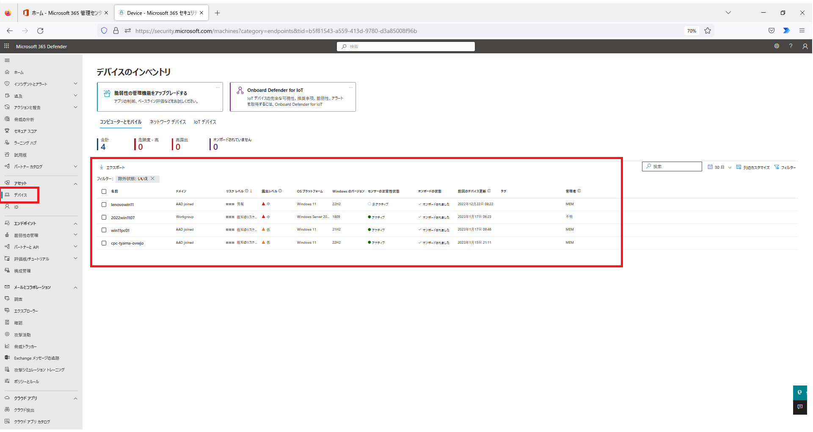The width and height of the screenshot is (813, 432).
Task: Click the Onboard Defender for IoT card
Action: click(x=293, y=97)
